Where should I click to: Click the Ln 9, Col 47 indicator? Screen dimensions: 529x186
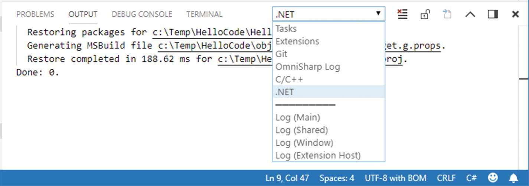[287, 178]
